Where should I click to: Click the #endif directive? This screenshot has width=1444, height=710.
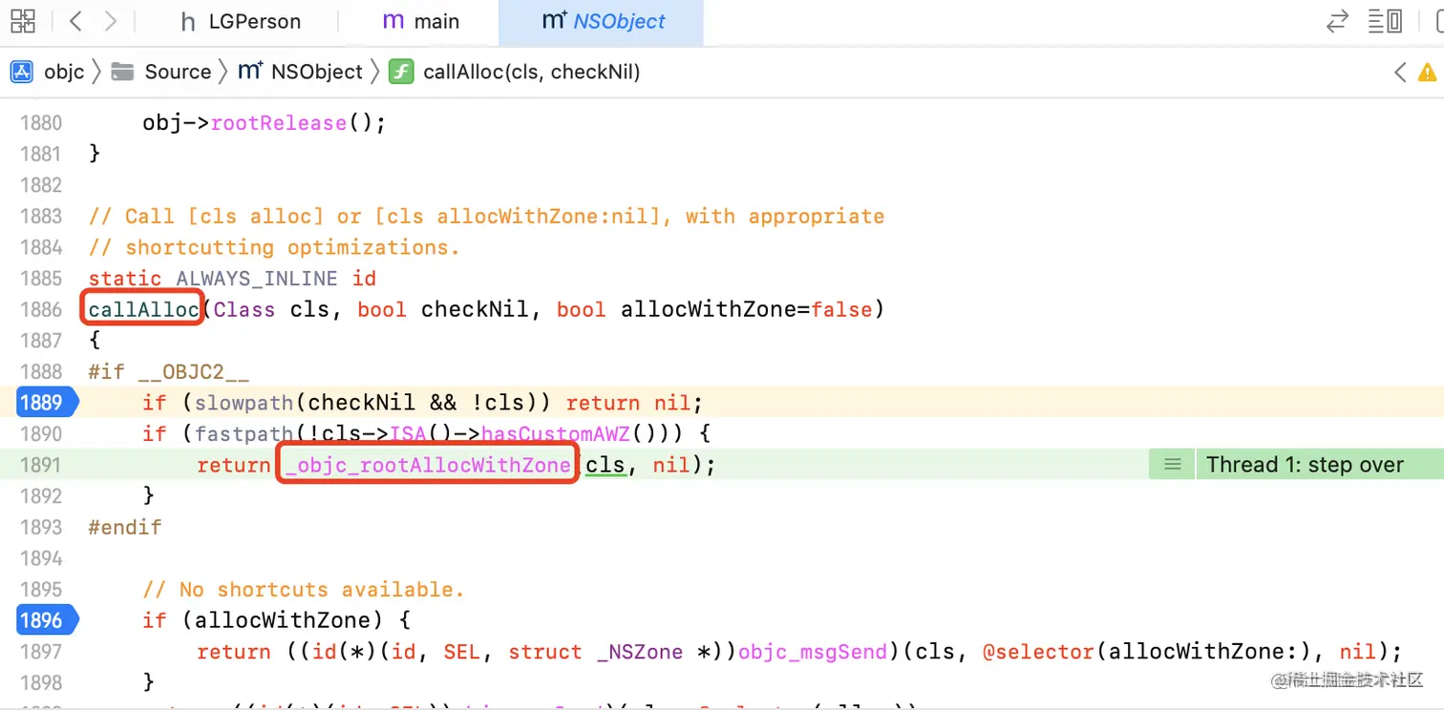[125, 527]
